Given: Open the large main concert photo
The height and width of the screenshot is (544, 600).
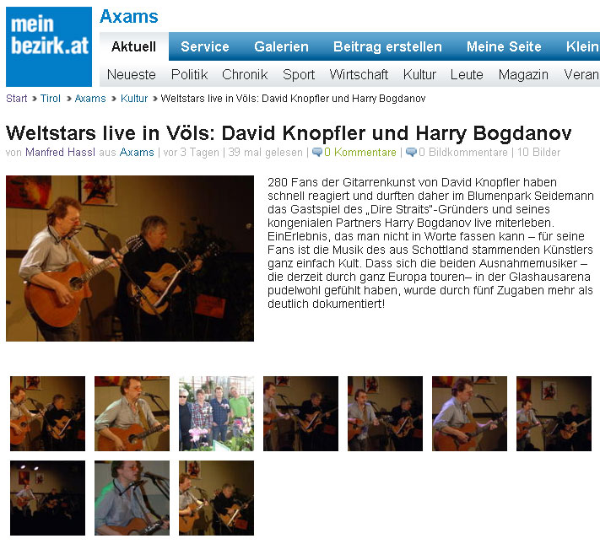Looking at the screenshot, I should pos(130,258).
